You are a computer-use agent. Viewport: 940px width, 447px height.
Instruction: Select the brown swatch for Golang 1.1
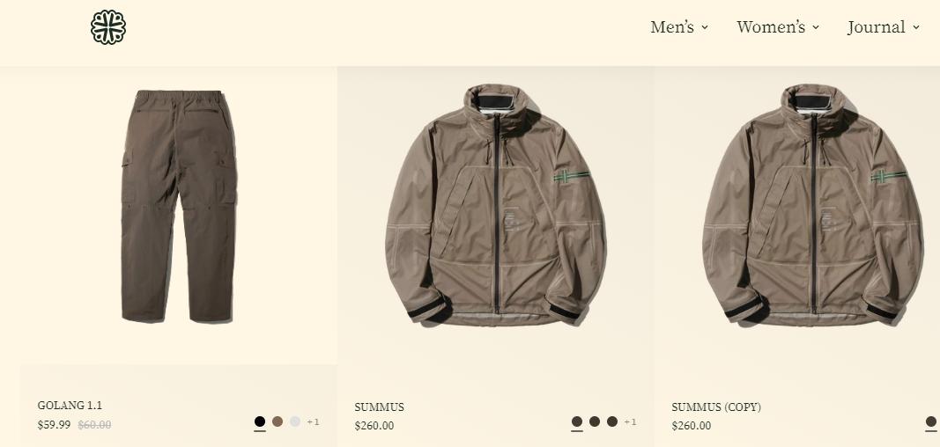[278, 421]
